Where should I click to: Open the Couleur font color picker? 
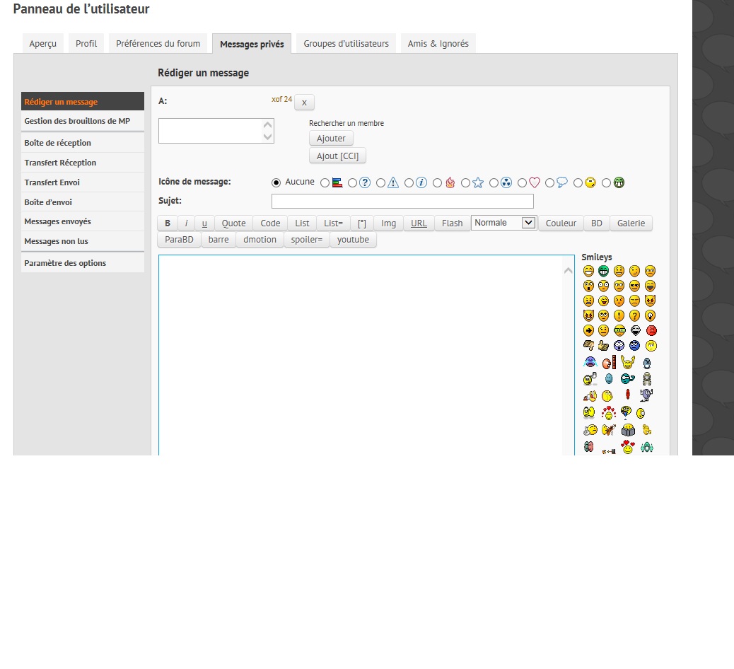561,223
